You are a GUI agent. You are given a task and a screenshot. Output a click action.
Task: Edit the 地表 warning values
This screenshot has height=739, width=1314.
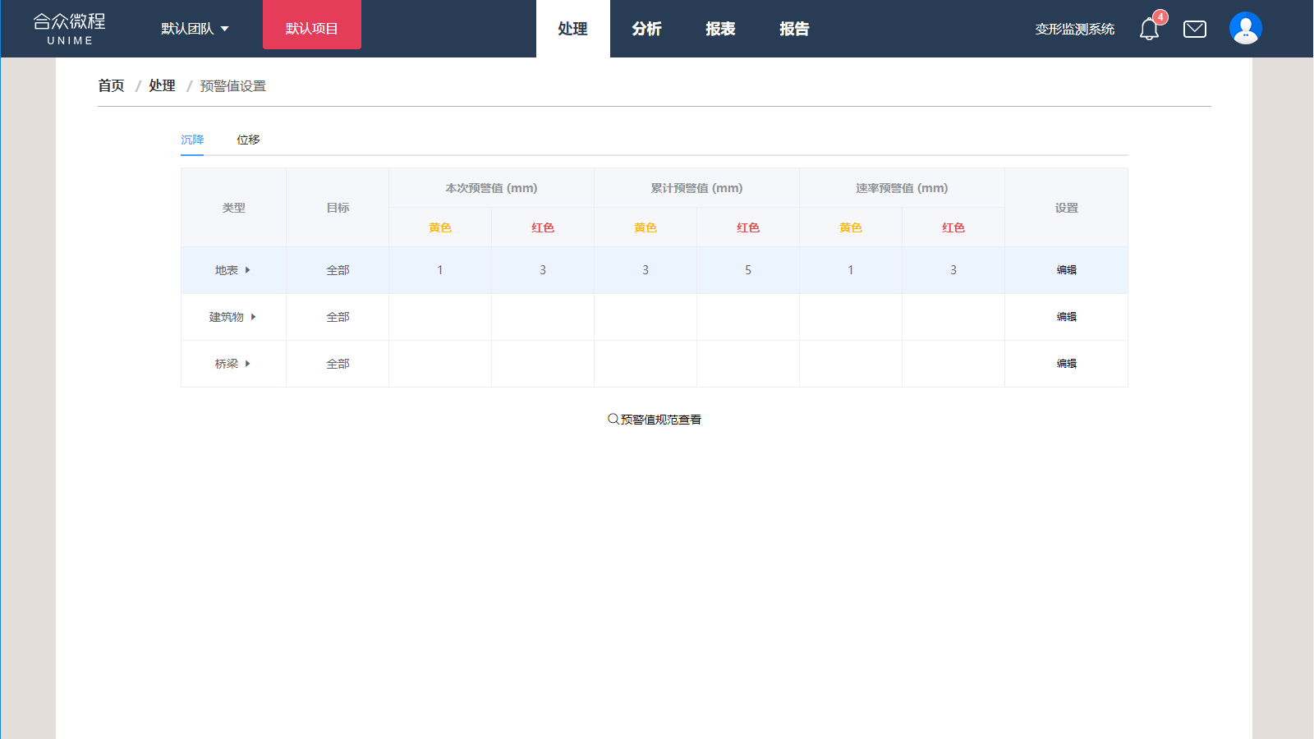(1066, 270)
